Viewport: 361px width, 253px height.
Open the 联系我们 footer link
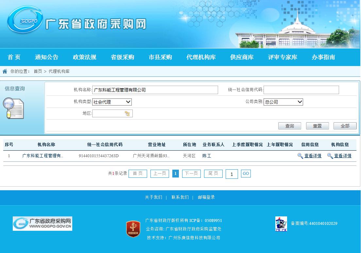click(180, 197)
